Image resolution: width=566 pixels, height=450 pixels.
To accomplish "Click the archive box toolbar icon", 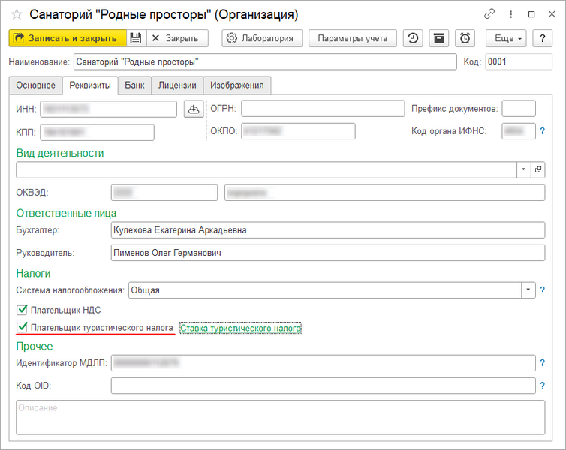I will (439, 38).
